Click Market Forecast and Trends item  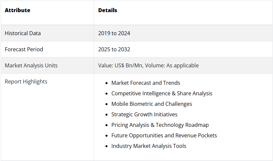146,83
